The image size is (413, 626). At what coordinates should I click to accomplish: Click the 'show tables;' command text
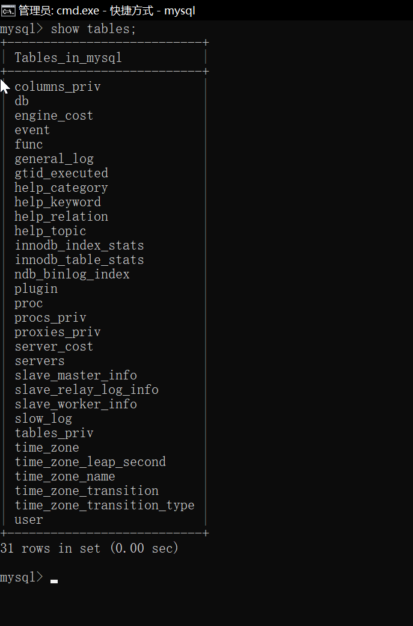tap(90, 29)
